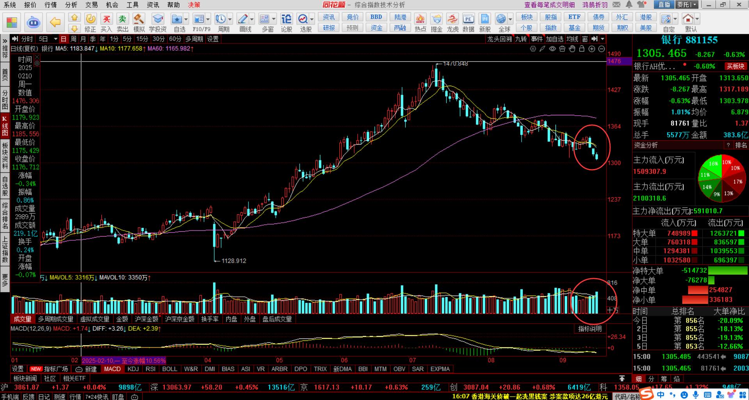This screenshot has height=400, width=749.
Task: Click the zoom-in plus icon on chart
Action: [592, 49]
